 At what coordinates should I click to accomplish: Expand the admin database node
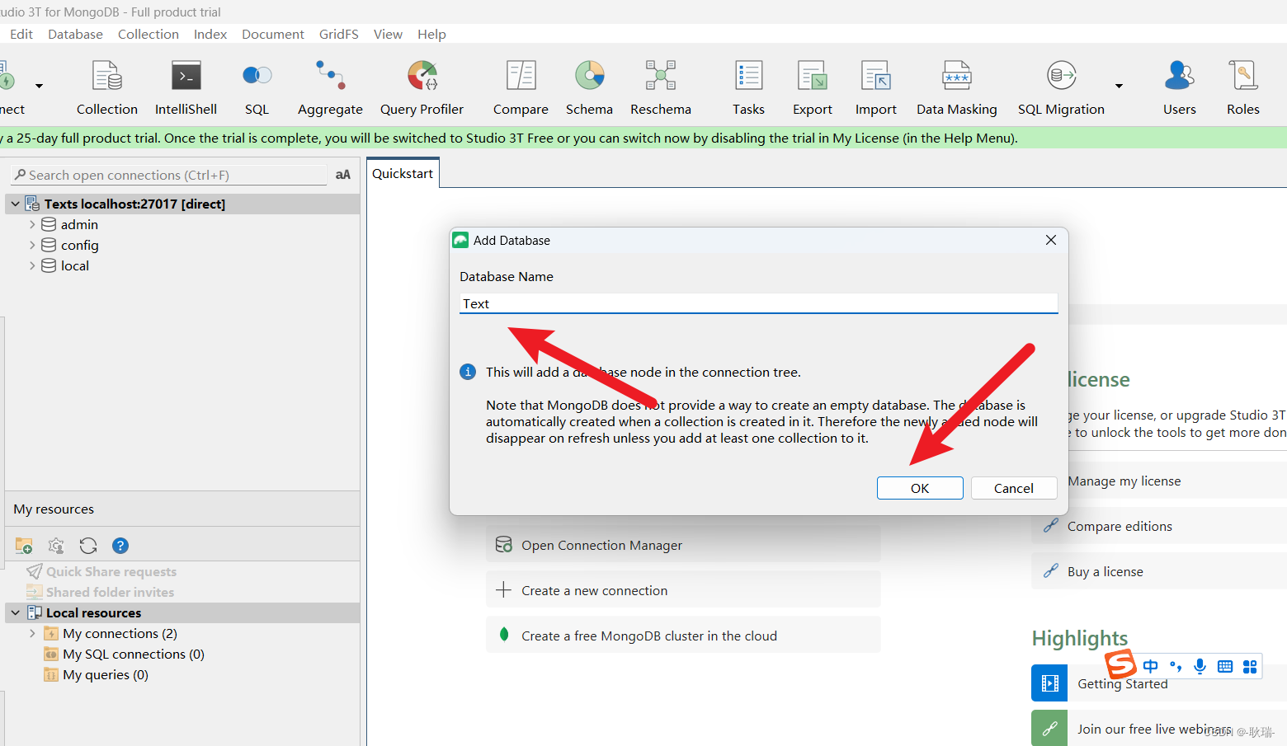click(x=32, y=224)
